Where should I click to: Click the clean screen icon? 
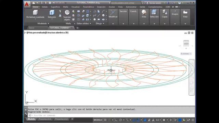pos(189,120)
